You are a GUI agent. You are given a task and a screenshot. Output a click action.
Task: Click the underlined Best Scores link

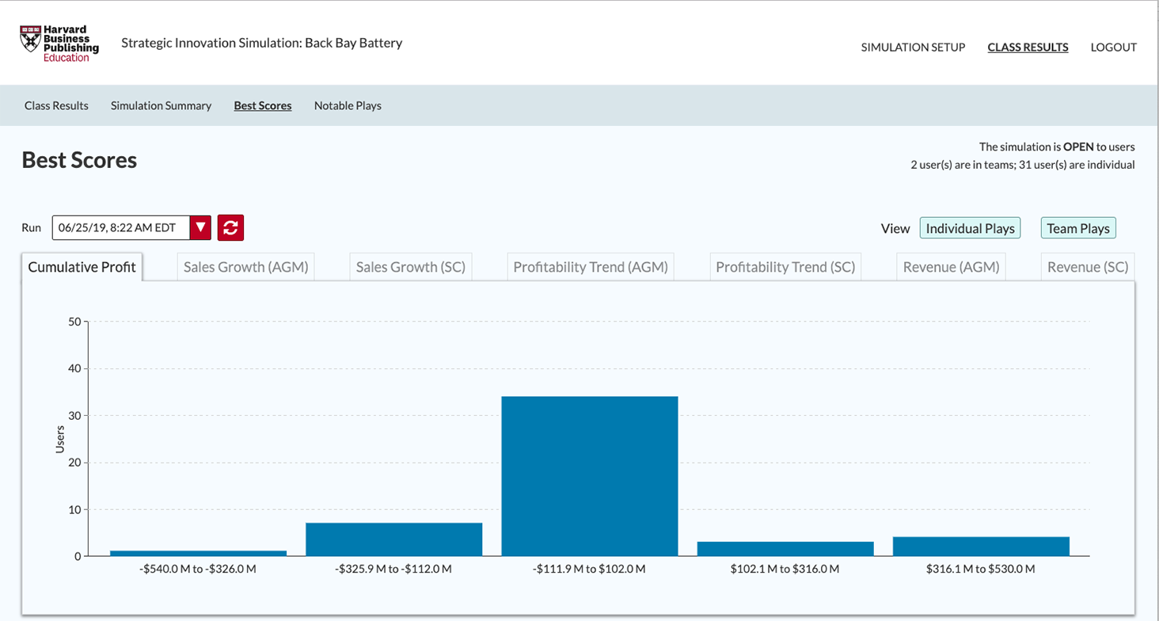[263, 105]
